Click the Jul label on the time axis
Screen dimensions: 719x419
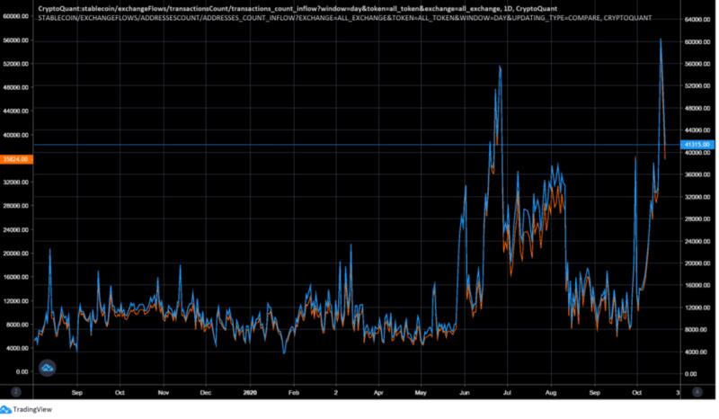pos(507,393)
